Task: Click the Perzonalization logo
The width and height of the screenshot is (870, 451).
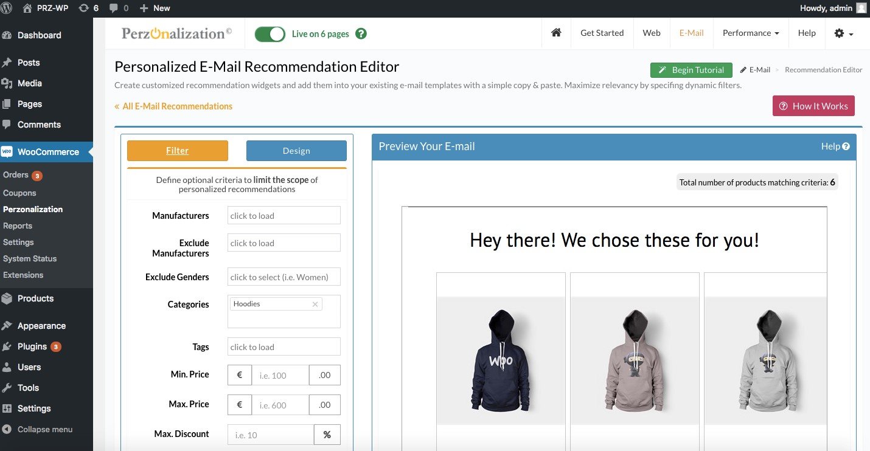Action: [x=176, y=33]
